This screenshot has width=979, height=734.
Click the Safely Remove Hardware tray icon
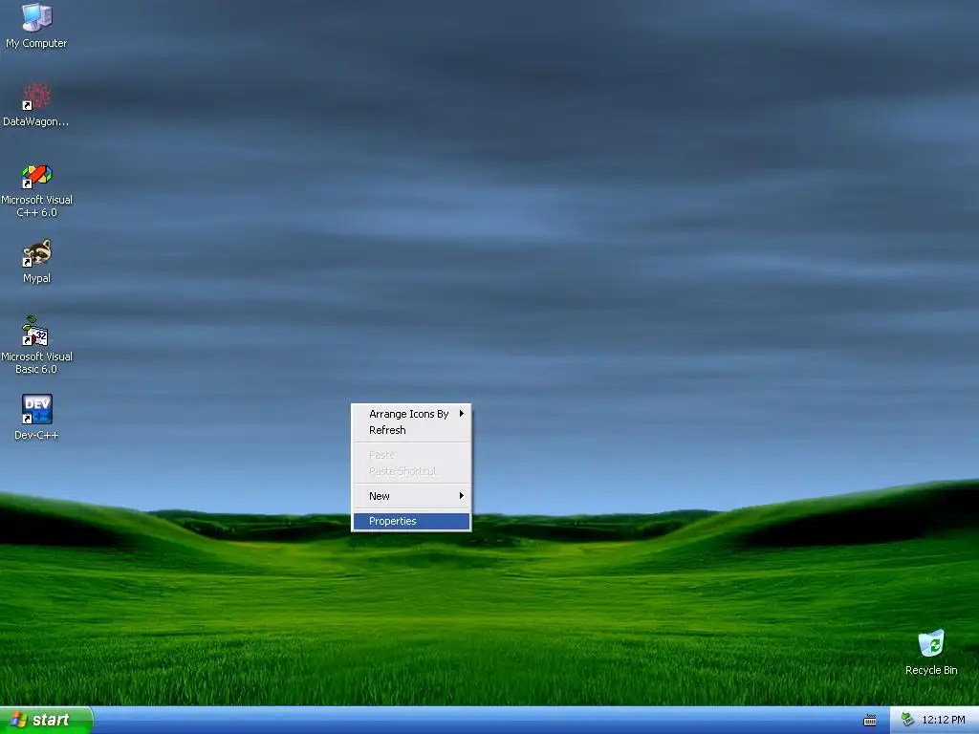click(907, 720)
